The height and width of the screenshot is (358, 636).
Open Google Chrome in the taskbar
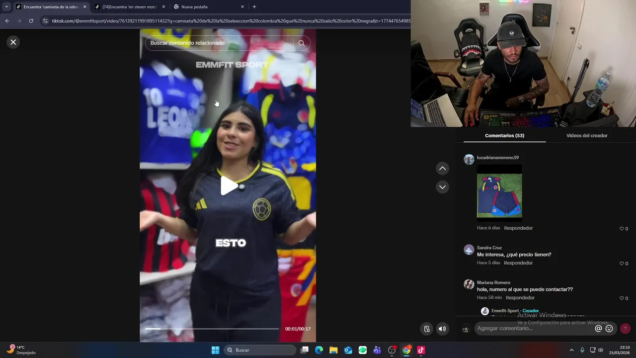click(x=406, y=350)
